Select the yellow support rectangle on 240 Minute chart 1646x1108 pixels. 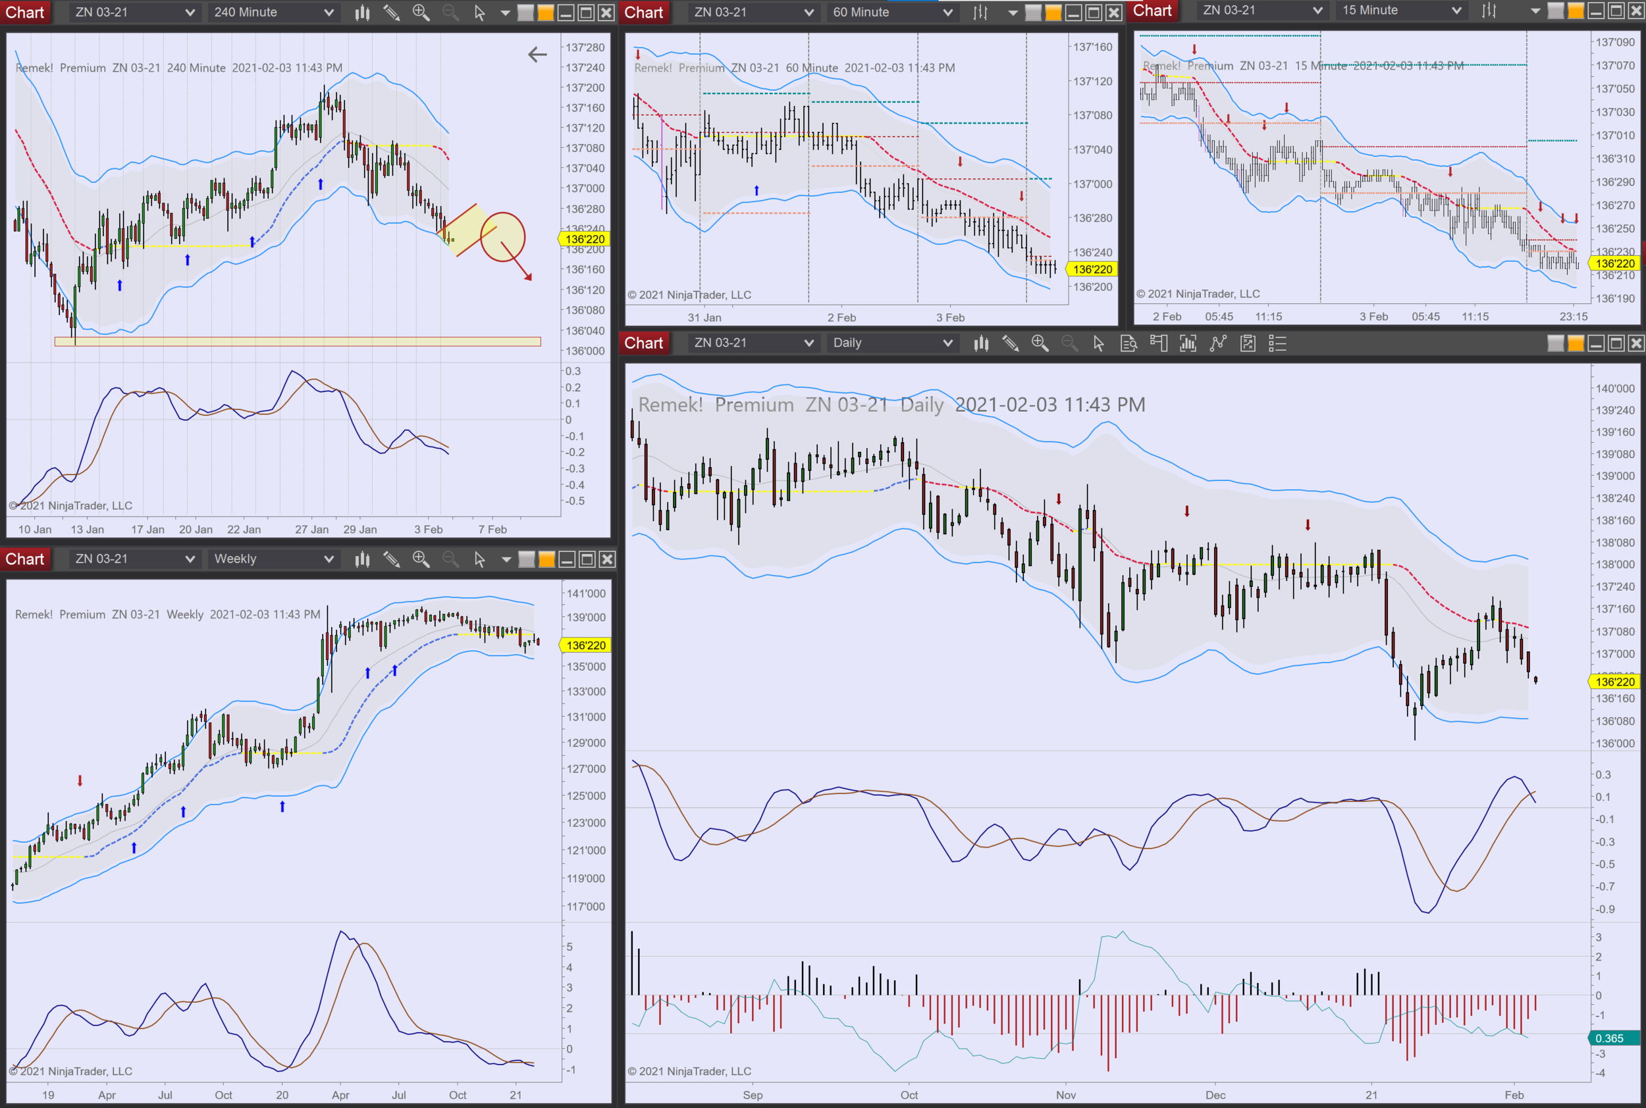pos(297,342)
